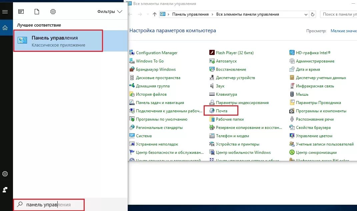The image size is (357, 211).
Task: Expand root breadcrumb chevron after folder icon
Action: click(168, 14)
